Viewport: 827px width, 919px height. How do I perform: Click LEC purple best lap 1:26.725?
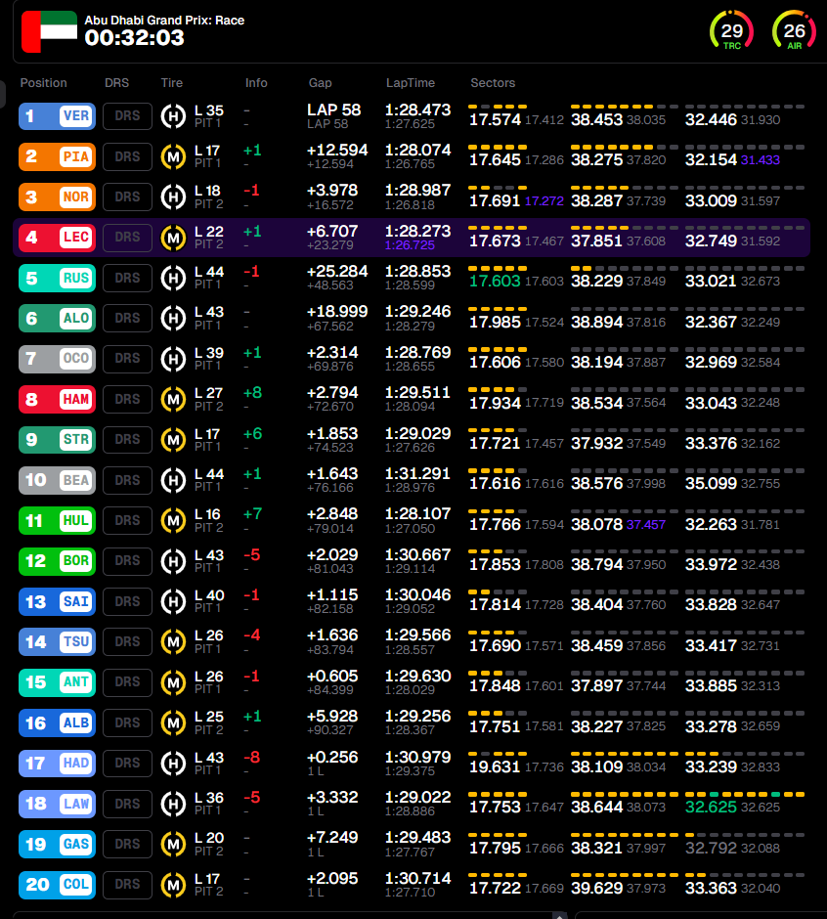pos(410,245)
